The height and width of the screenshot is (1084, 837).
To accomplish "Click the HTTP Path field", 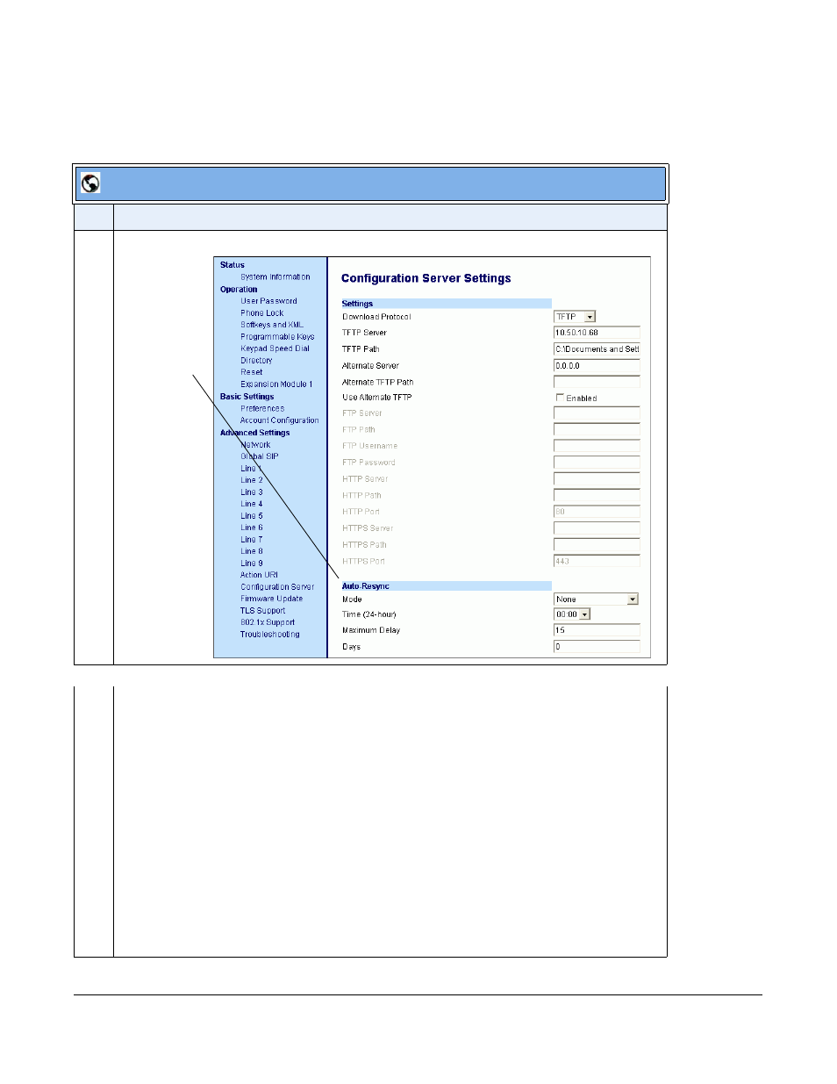I will (597, 496).
